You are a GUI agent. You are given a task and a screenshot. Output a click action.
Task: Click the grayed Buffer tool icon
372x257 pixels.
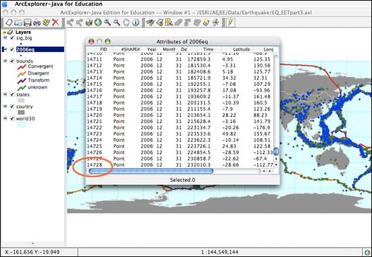tap(187, 22)
